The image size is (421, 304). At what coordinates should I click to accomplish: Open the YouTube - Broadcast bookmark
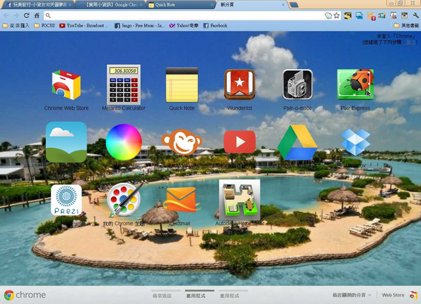click(84, 26)
